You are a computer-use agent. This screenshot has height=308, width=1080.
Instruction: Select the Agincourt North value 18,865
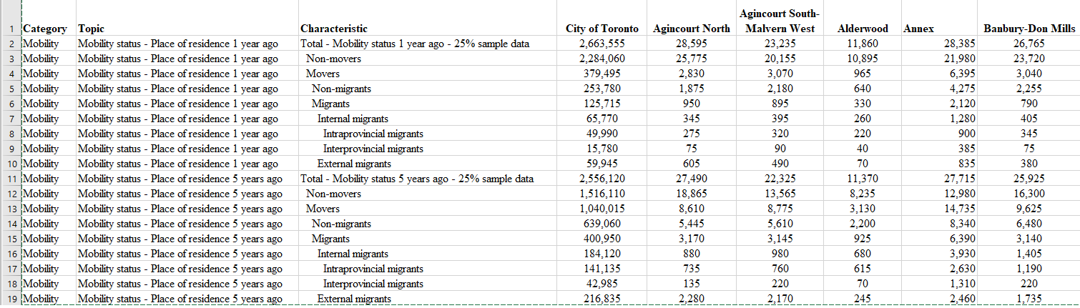tap(692, 194)
